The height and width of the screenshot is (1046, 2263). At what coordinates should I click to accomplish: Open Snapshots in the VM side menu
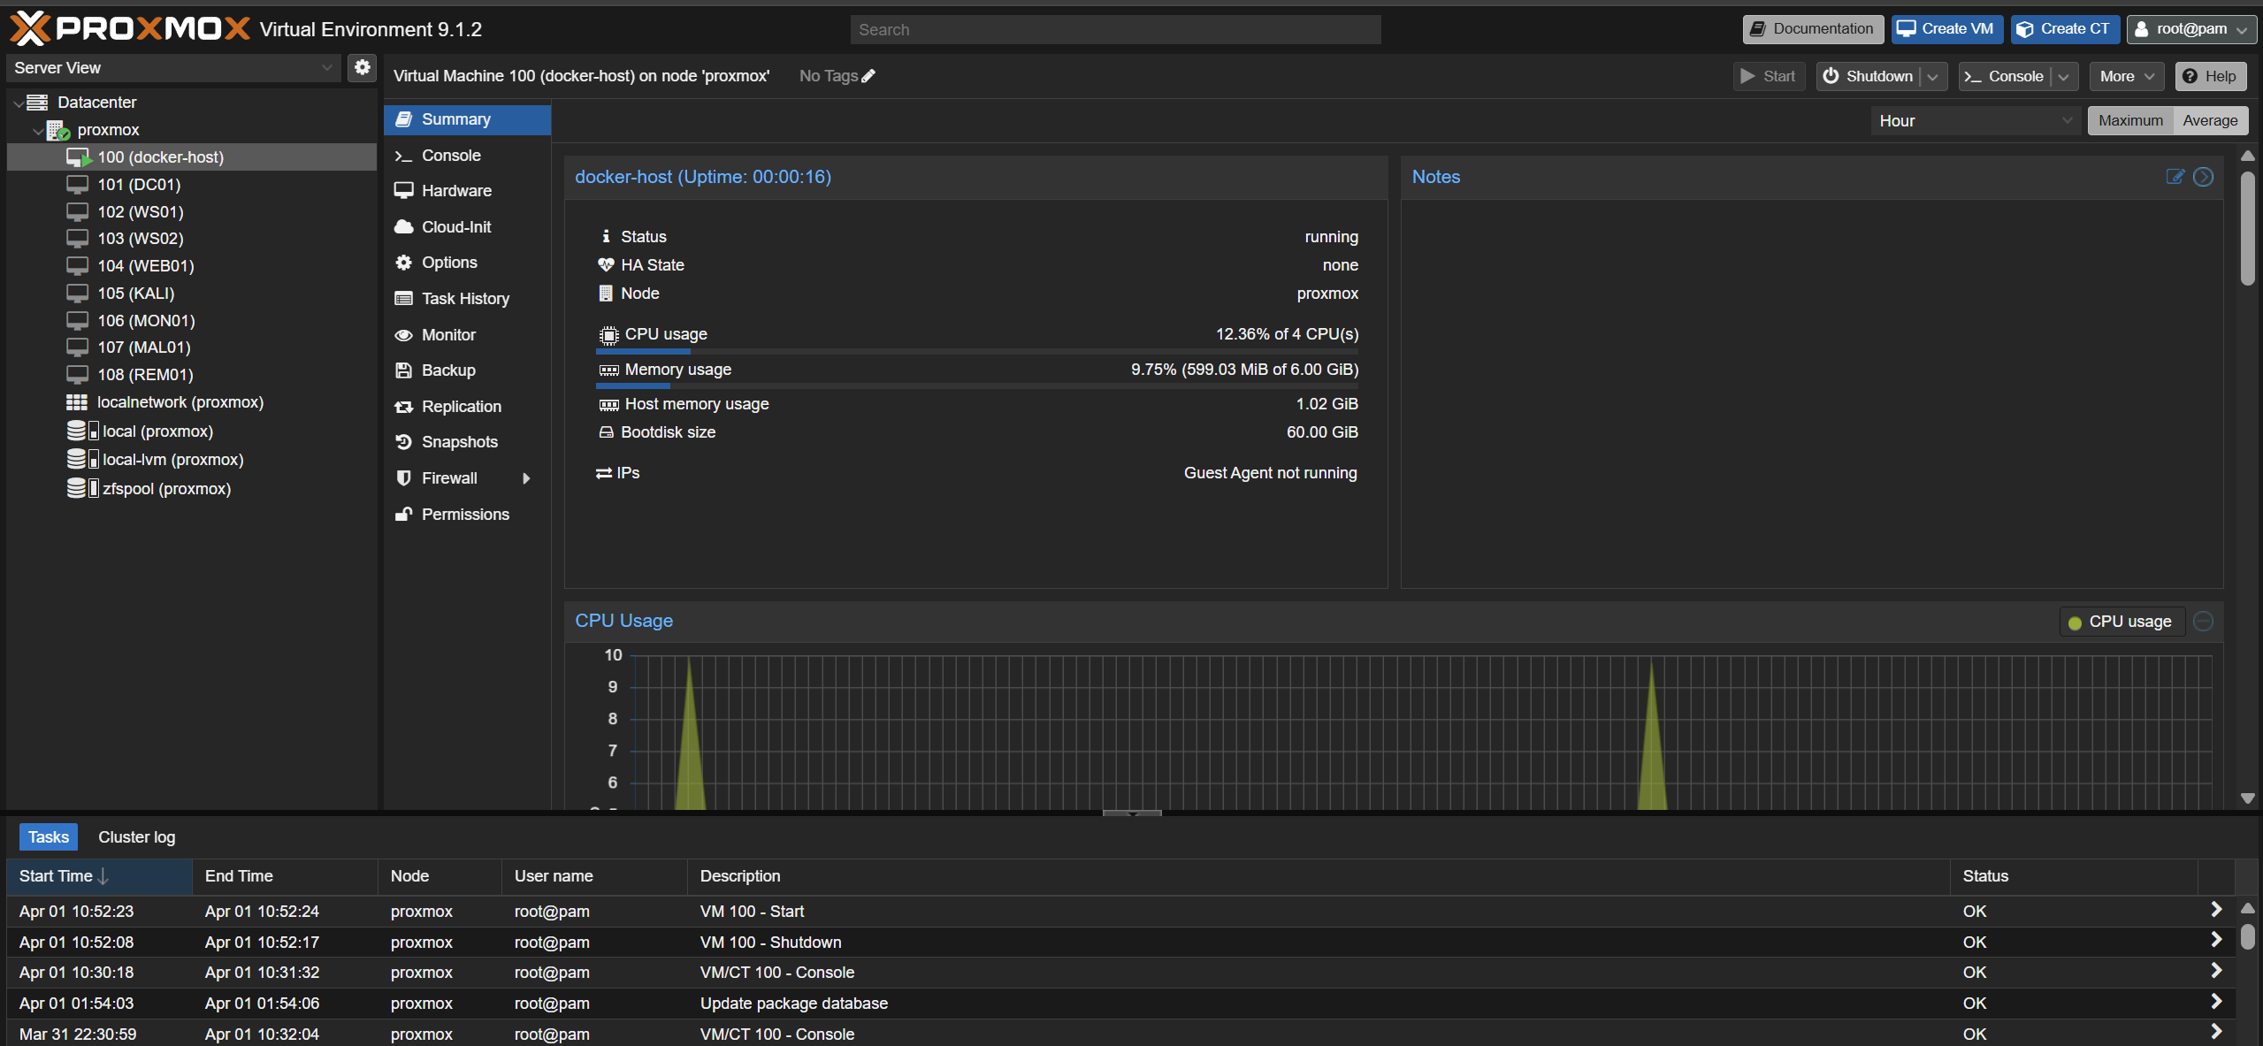(x=459, y=442)
